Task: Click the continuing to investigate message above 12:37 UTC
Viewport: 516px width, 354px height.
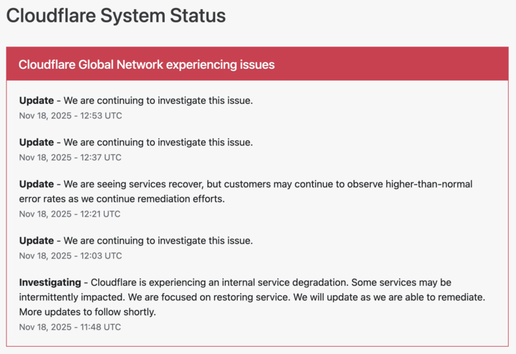Action: [x=158, y=142]
